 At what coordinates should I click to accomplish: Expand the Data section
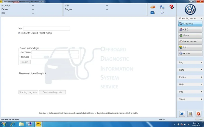tap(201, 70)
